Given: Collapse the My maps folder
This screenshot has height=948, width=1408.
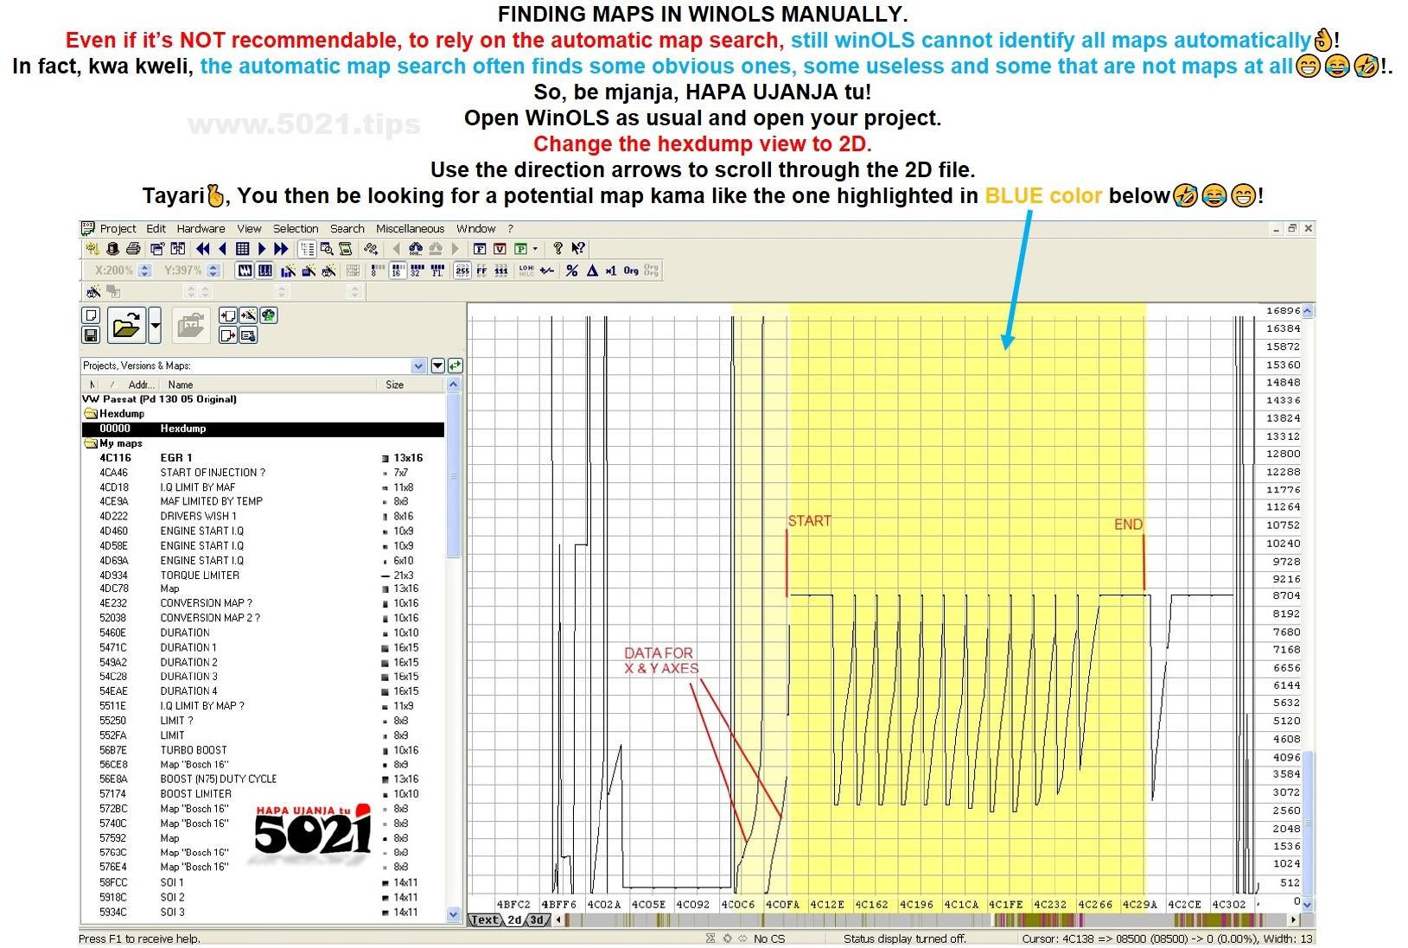Looking at the screenshot, I should tap(90, 443).
